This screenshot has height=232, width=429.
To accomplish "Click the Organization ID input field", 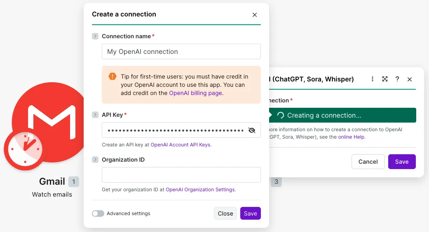I will pyautogui.click(x=181, y=175).
